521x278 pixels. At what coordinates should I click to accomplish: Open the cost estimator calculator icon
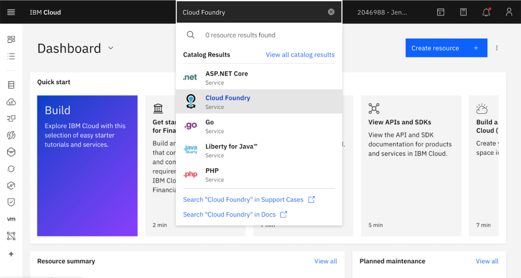tap(464, 12)
